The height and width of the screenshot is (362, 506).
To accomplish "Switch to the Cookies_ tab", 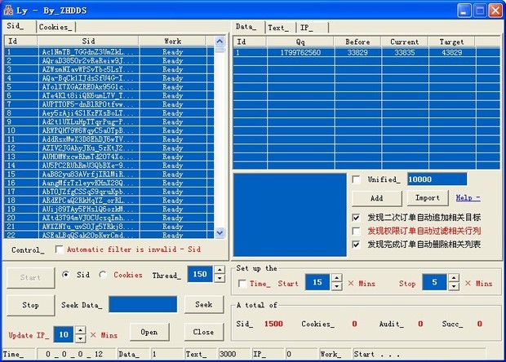I will pyautogui.click(x=55, y=27).
